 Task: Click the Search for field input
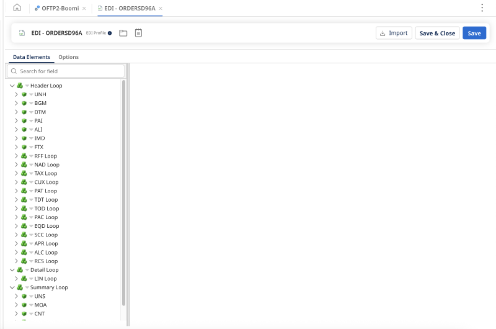point(66,71)
